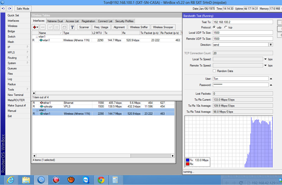Open File Explorer from the taskbar

pos(26,180)
